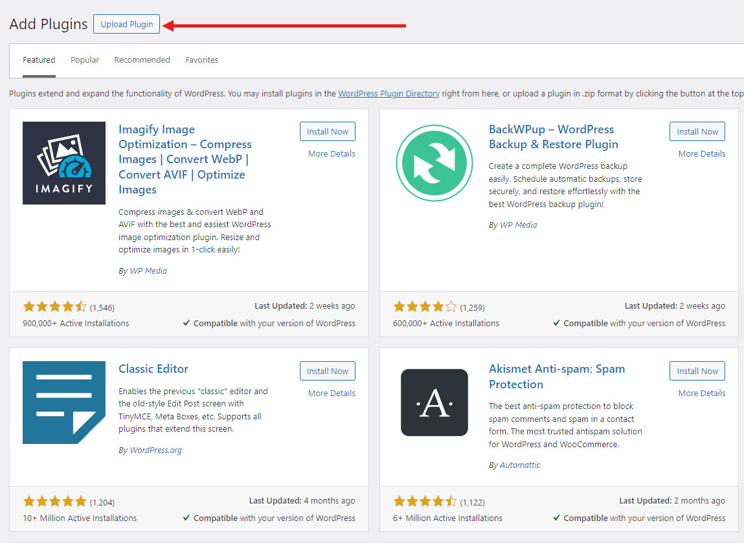
Task: Click '10+ Million Active Installations' text
Action: coord(80,518)
